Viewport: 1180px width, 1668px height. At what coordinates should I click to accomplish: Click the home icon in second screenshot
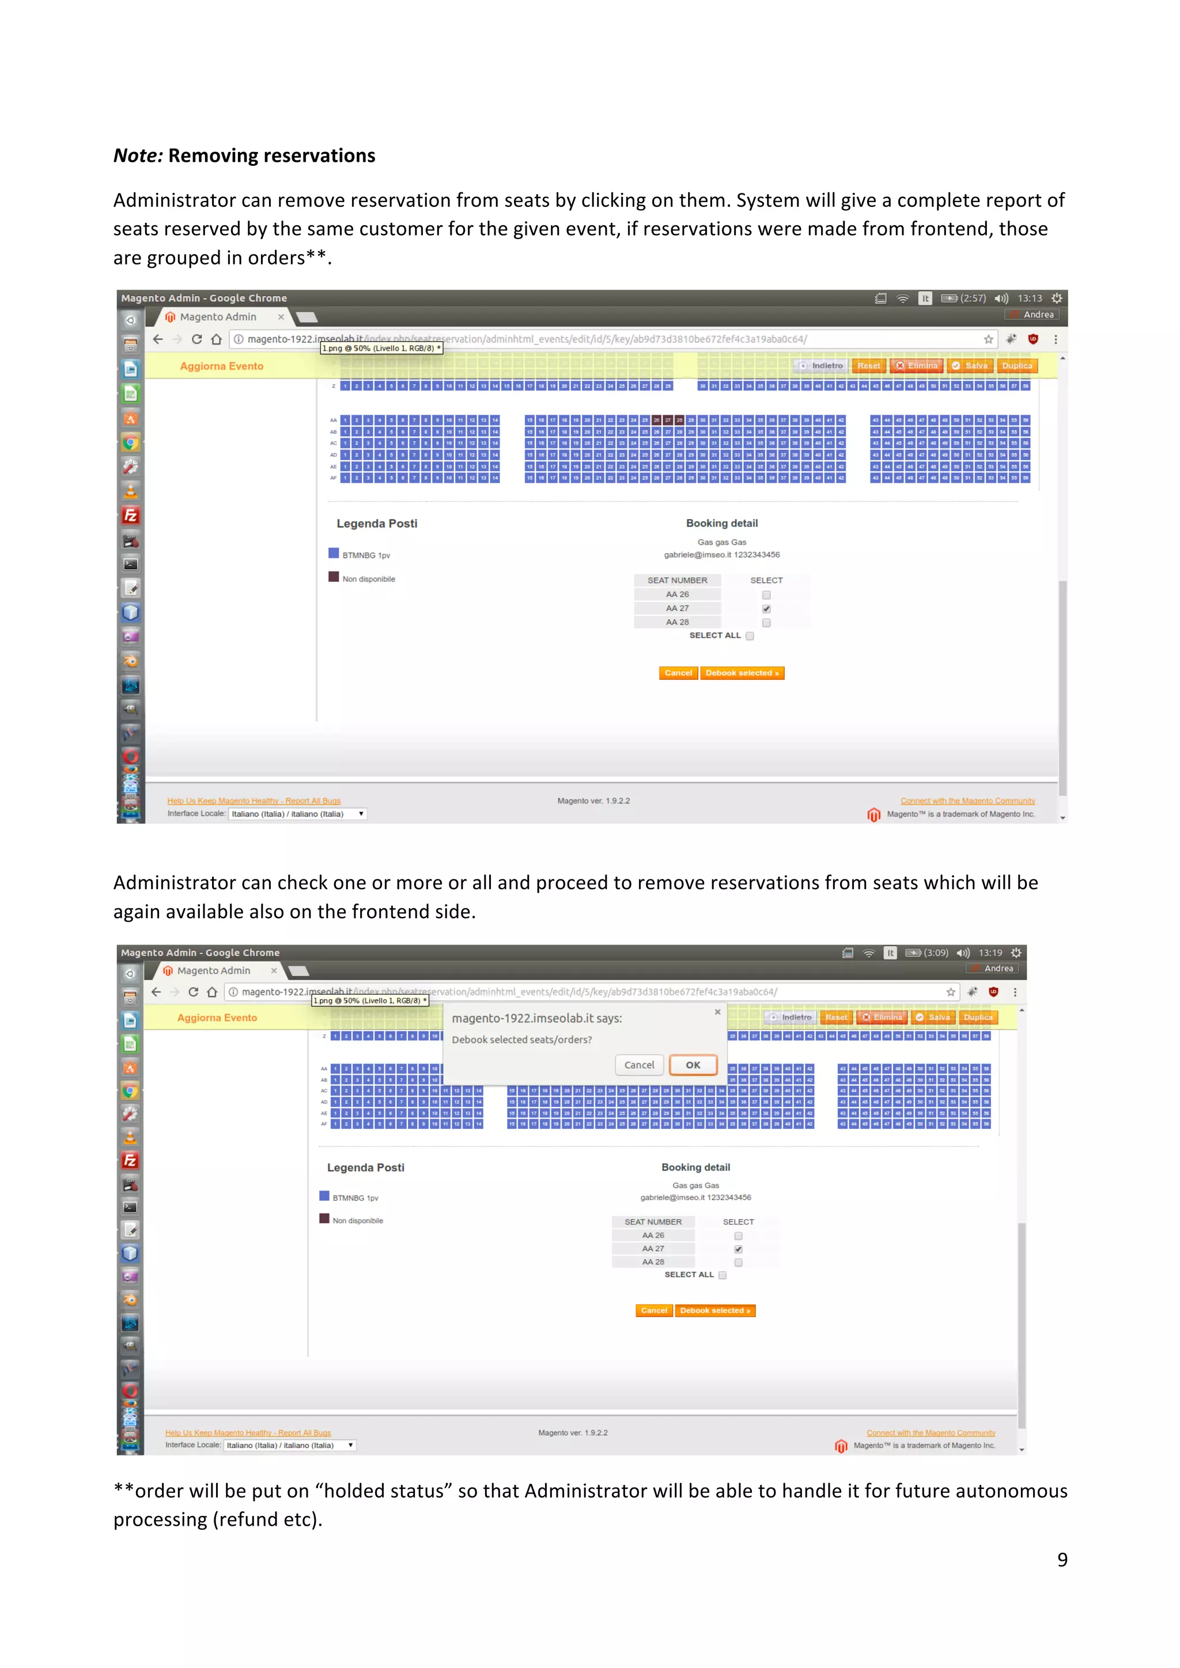212,992
